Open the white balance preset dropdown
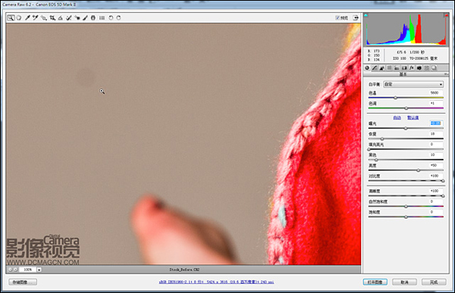 413,84
